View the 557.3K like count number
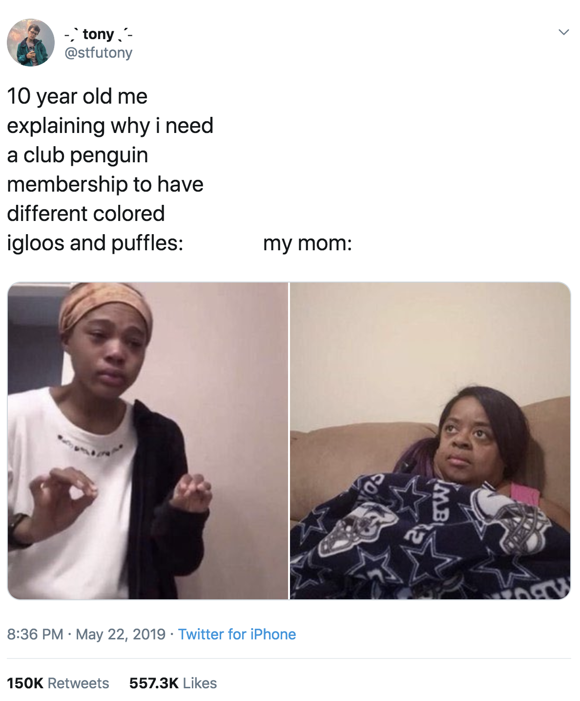Viewport: 580px width, 701px height. 154,683
